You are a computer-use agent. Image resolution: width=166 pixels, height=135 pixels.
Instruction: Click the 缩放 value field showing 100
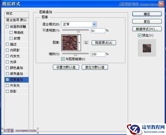tap(98, 54)
